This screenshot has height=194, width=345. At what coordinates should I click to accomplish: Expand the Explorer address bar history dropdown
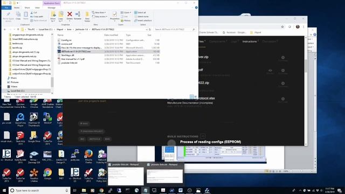tap(147, 29)
